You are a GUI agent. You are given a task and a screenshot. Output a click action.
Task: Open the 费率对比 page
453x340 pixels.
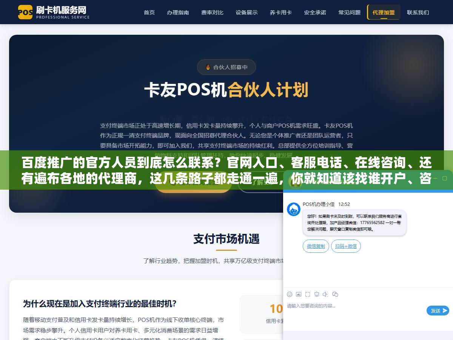212,12
